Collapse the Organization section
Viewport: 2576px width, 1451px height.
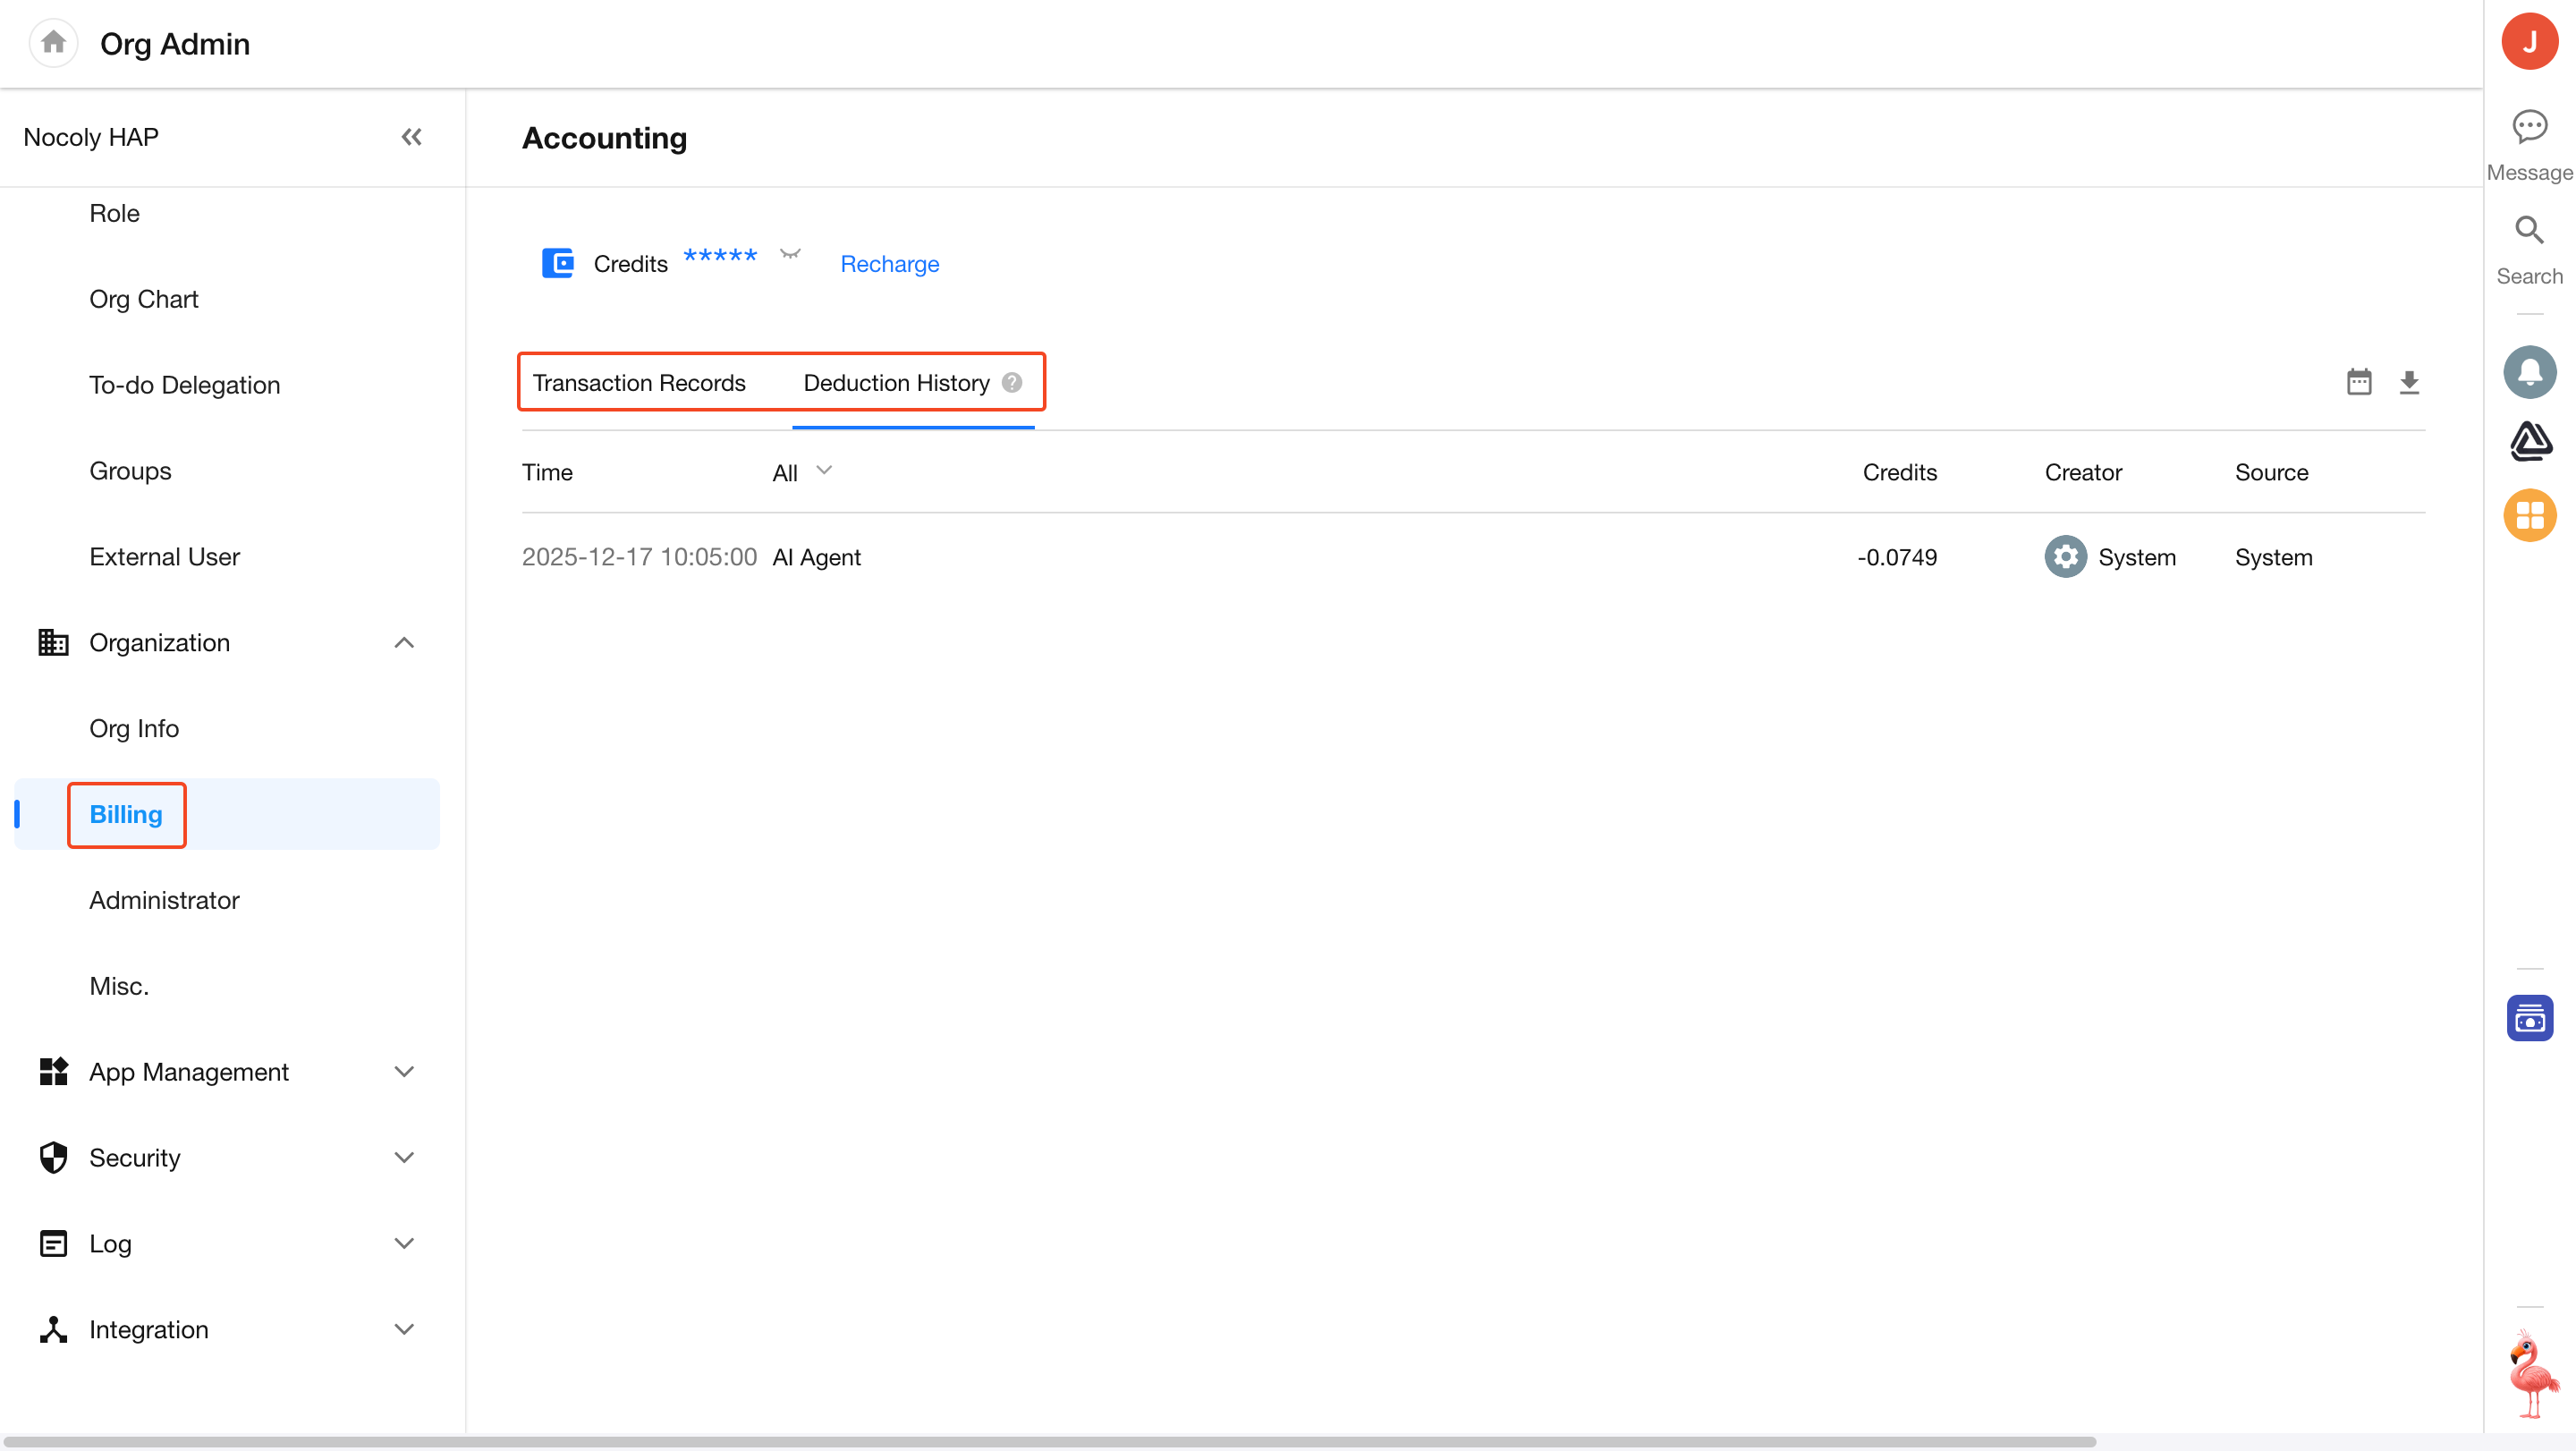[404, 643]
